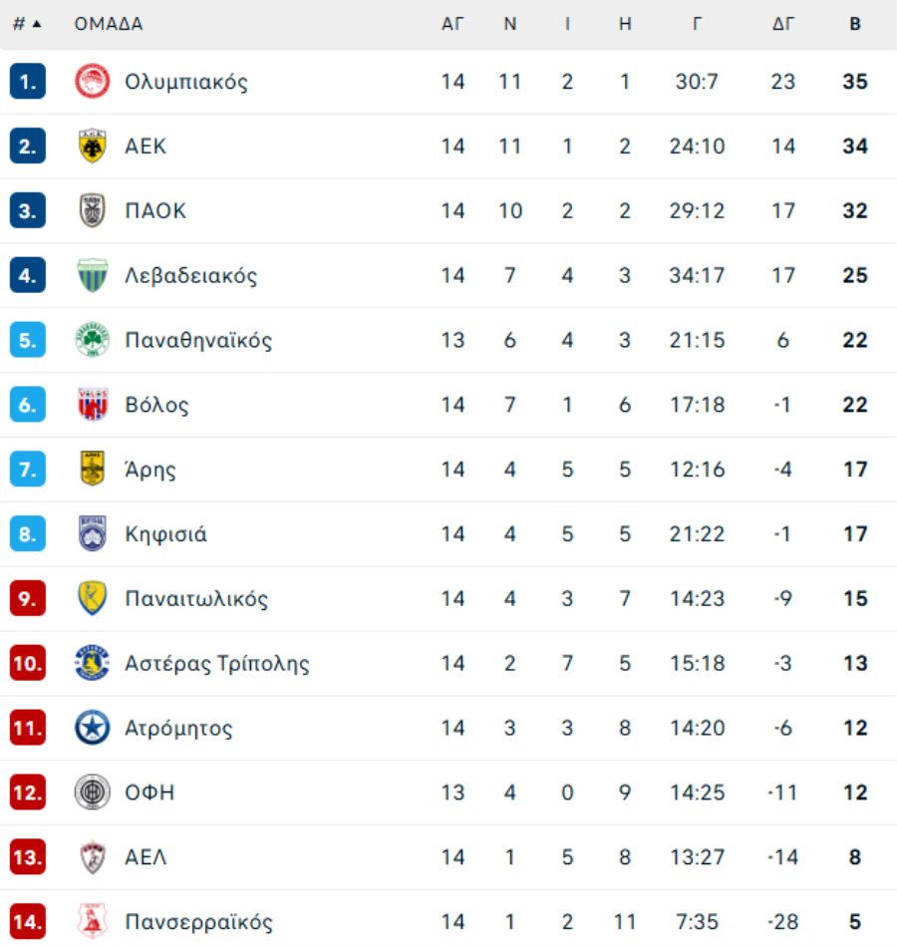Sort table by the ΑΓ column header
Viewport: 897px width, 948px height.
coord(452,24)
